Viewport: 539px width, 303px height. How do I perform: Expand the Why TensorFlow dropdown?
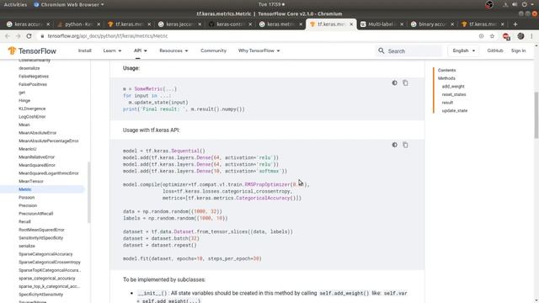pyautogui.click(x=259, y=50)
